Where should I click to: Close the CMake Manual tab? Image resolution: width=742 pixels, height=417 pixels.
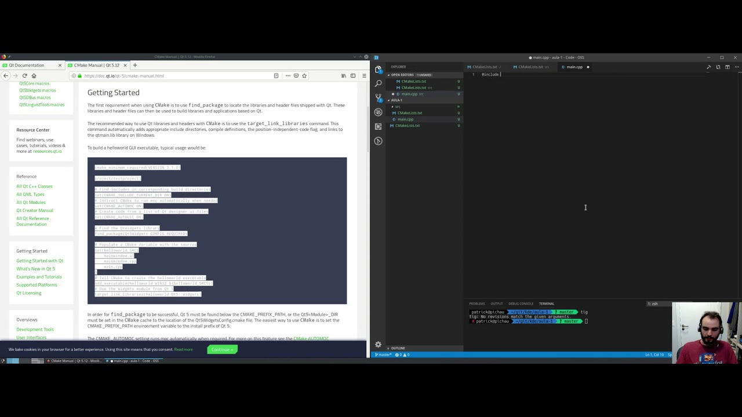pos(125,65)
